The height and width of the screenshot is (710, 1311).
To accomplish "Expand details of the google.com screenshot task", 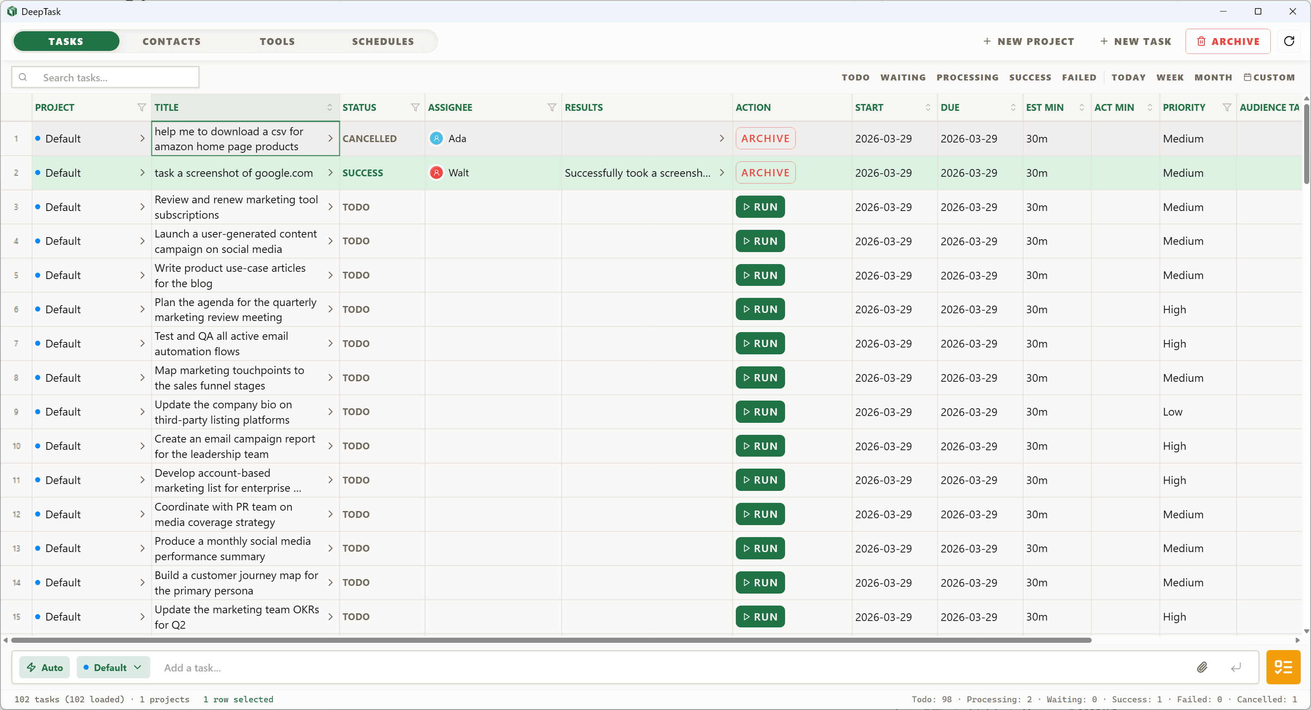I will [x=330, y=172].
